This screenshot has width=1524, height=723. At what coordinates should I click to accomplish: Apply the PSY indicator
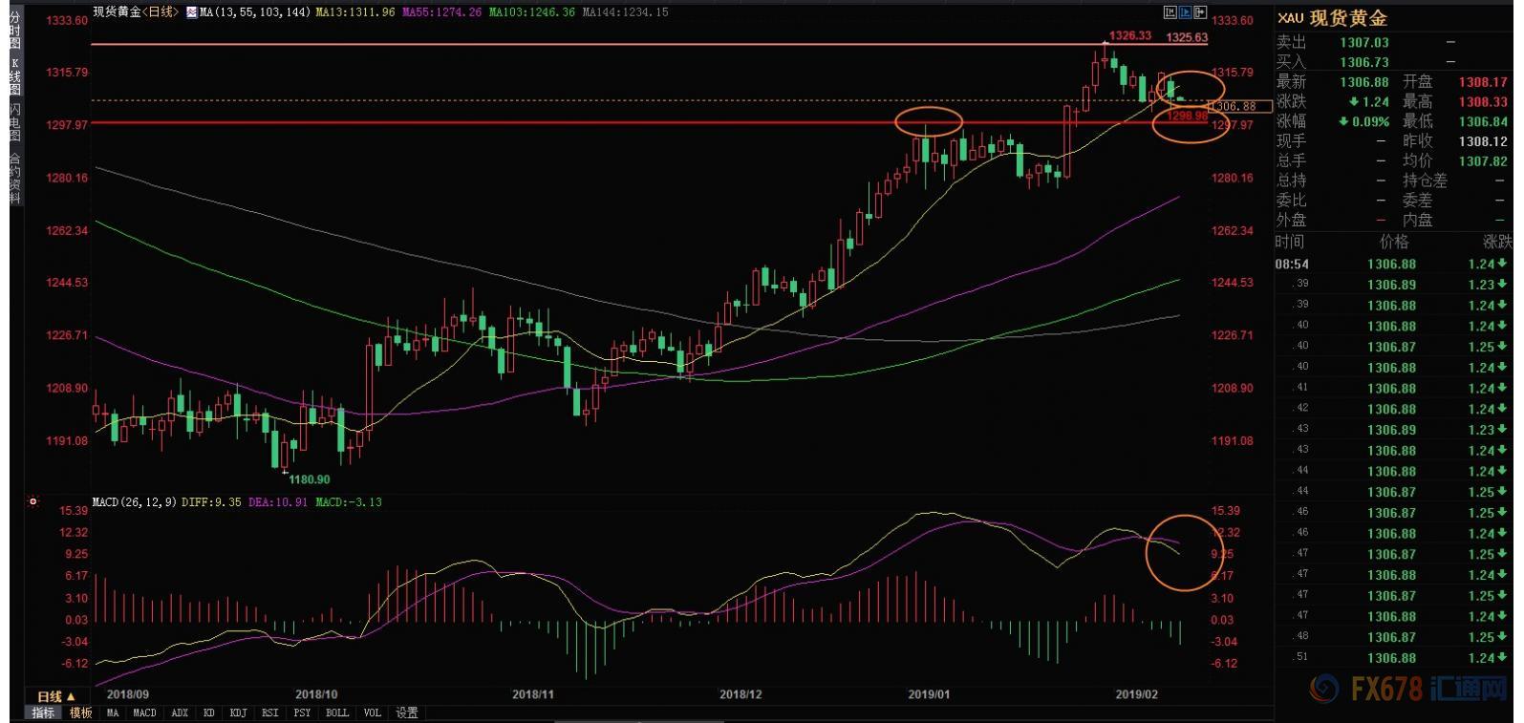[x=302, y=713]
